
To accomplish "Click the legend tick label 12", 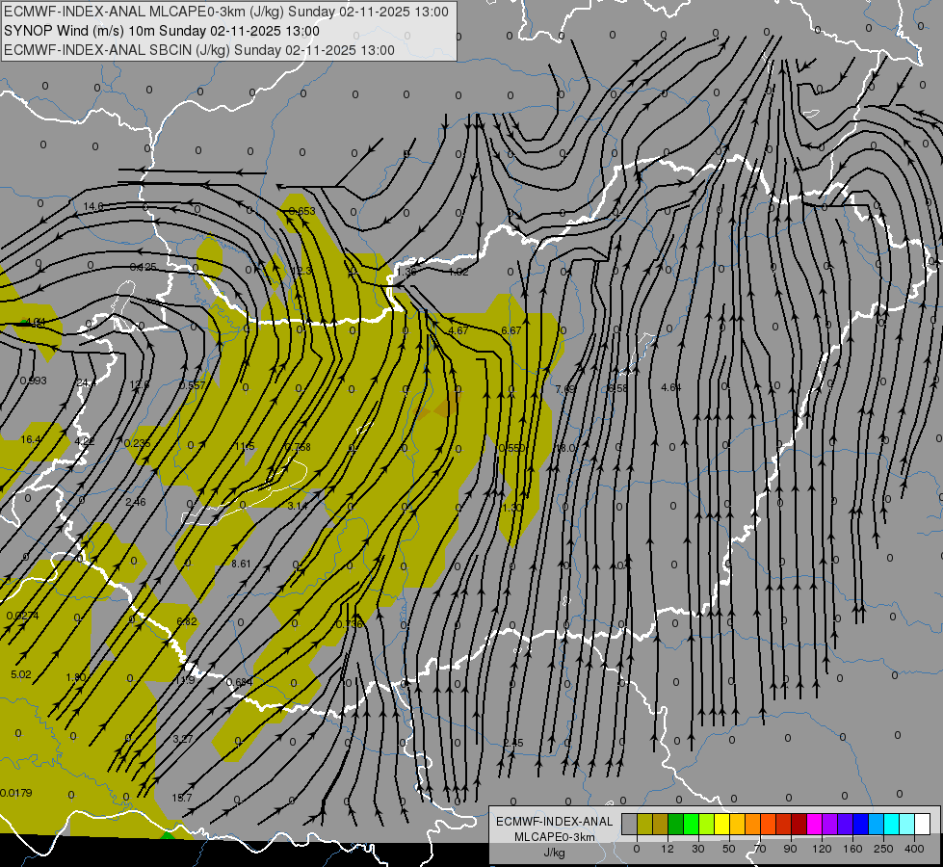I will (x=667, y=849).
